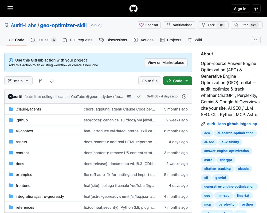
Task: Select the llms-txt topic tag
Action: [243, 195]
